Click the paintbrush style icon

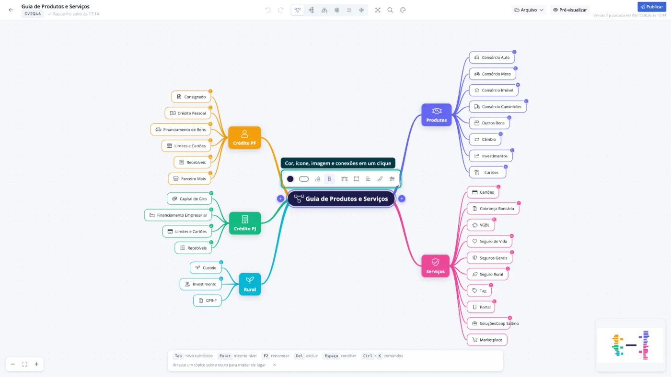tap(380, 179)
